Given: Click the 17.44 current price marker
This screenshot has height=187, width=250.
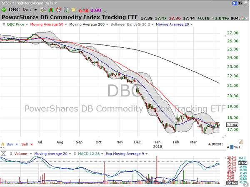Looking at the screenshot, I should [x=232, y=125].
